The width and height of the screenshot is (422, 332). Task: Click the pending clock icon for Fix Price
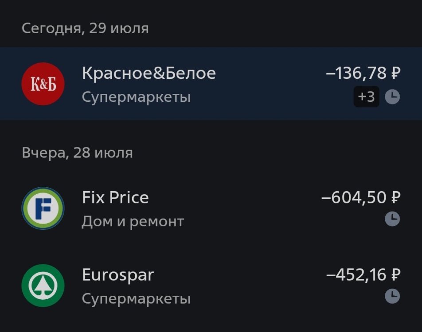point(392,219)
